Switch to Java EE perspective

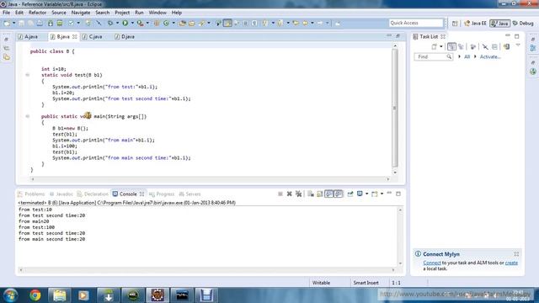pyautogui.click(x=475, y=24)
